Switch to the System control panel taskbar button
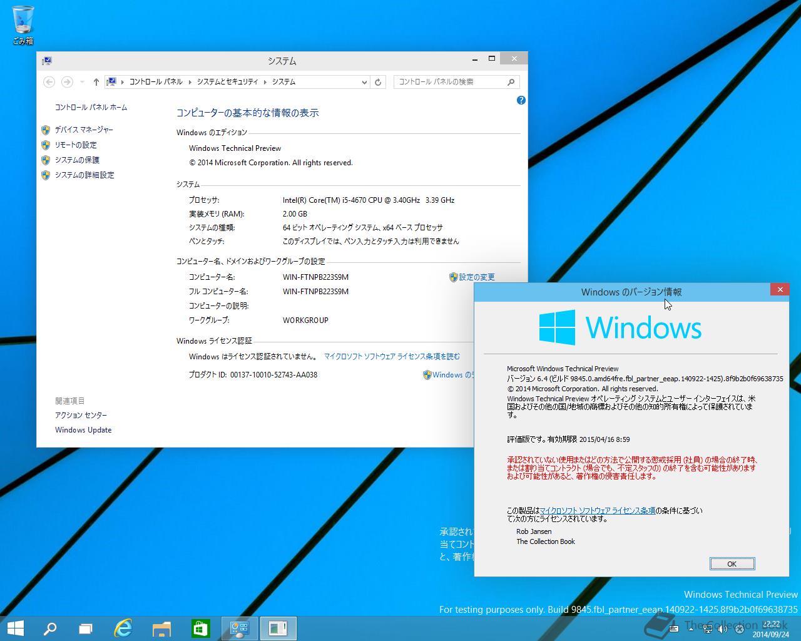801x641 pixels. [x=240, y=628]
